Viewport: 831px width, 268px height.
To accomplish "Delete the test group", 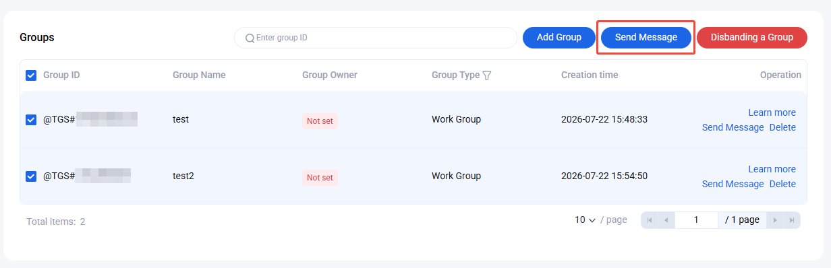I will pos(782,127).
